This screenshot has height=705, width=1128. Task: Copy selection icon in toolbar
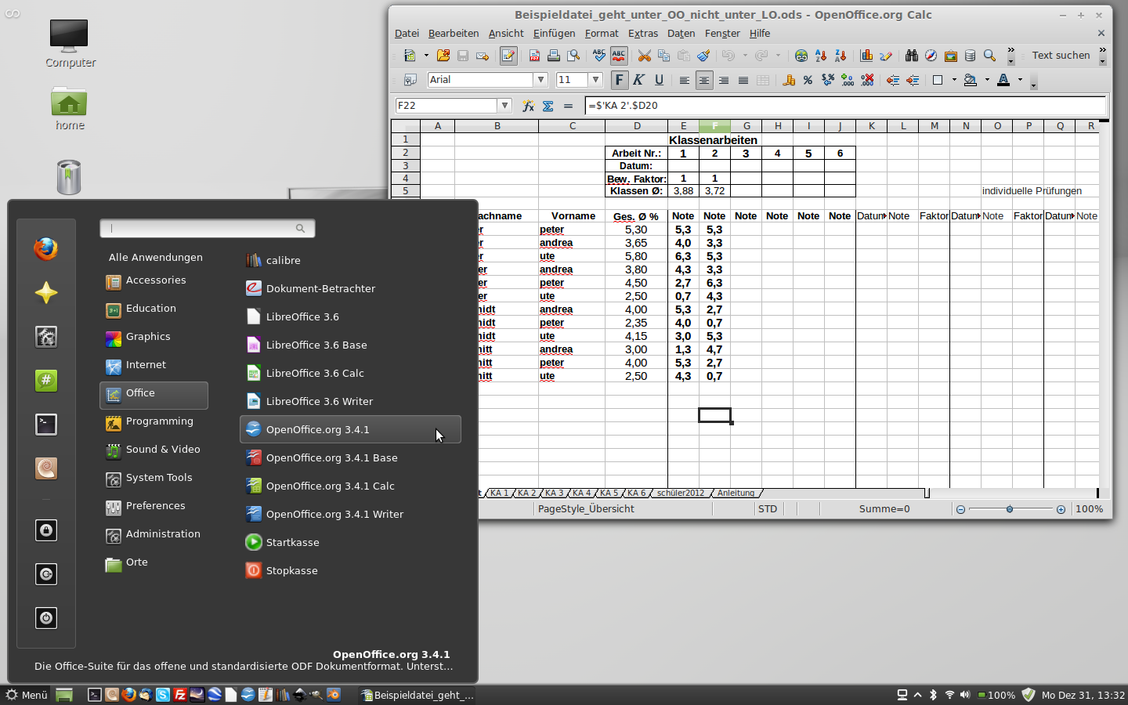tap(663, 56)
